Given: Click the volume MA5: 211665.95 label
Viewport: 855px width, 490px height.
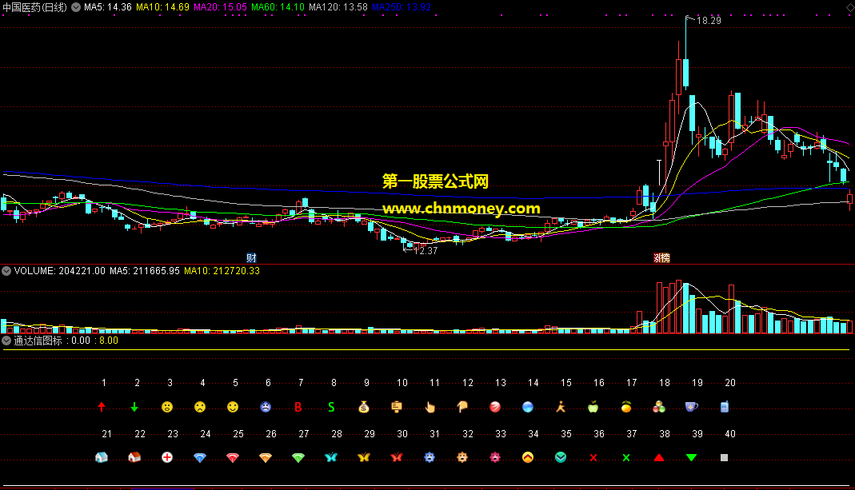Looking at the screenshot, I should [x=145, y=271].
